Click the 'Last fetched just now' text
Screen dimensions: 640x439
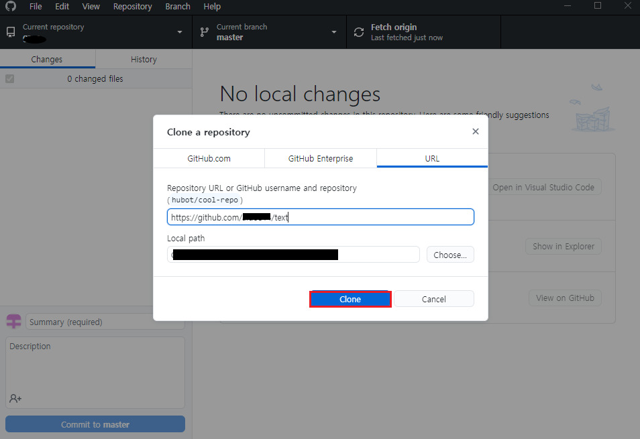[x=407, y=38]
